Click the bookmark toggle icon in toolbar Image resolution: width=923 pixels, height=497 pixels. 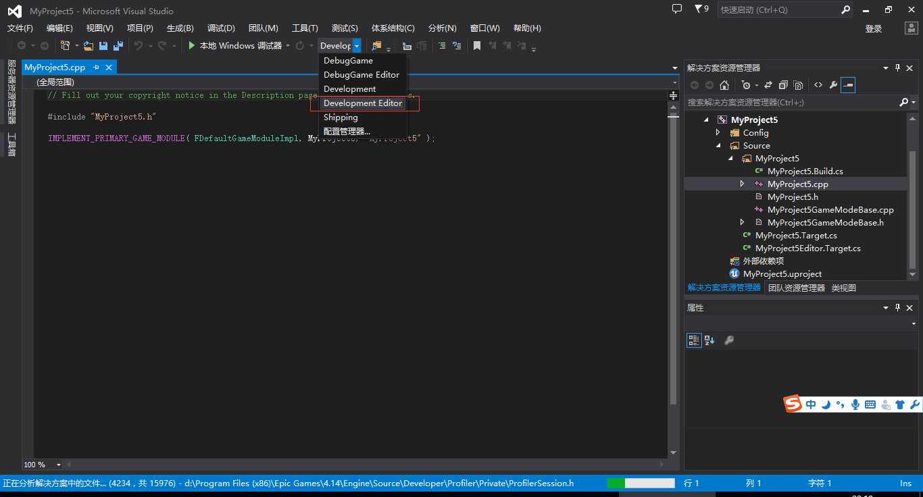[476, 45]
